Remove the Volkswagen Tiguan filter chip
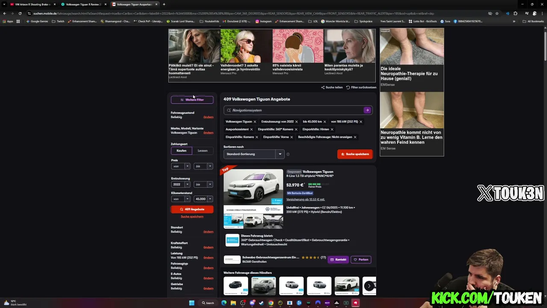547x308 pixels. point(255,122)
